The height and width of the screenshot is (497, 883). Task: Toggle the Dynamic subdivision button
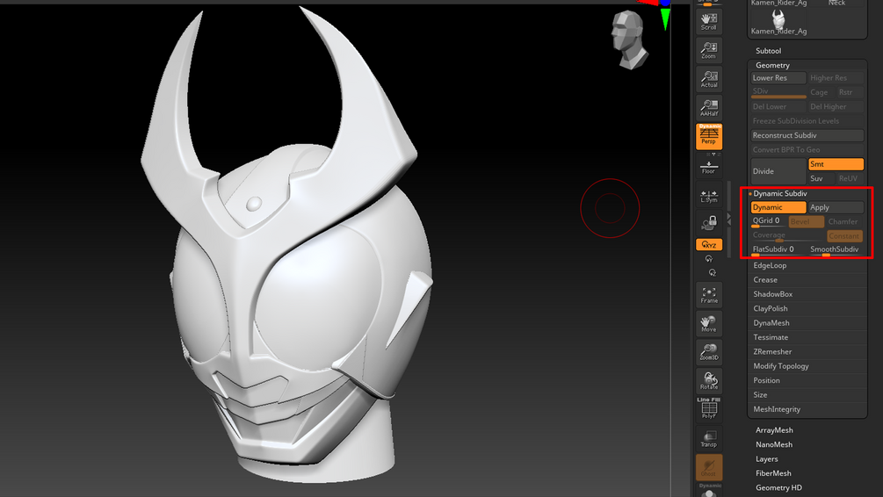point(778,207)
